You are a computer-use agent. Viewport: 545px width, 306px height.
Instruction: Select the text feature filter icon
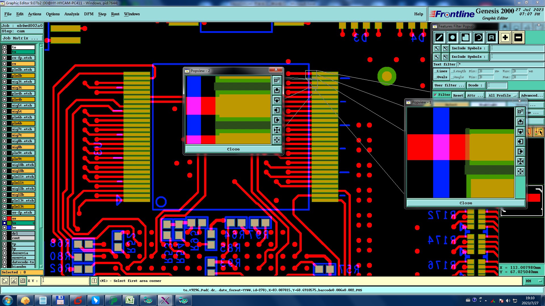pyautogui.click(x=492, y=37)
